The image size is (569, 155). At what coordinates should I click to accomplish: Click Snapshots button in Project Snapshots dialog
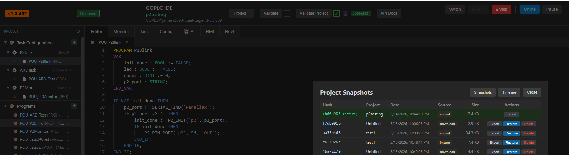483,92
